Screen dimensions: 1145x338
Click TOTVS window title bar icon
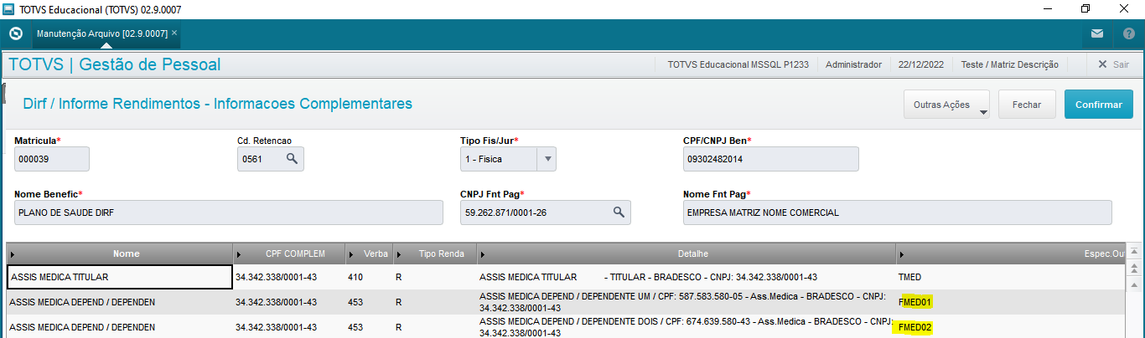(8, 9)
